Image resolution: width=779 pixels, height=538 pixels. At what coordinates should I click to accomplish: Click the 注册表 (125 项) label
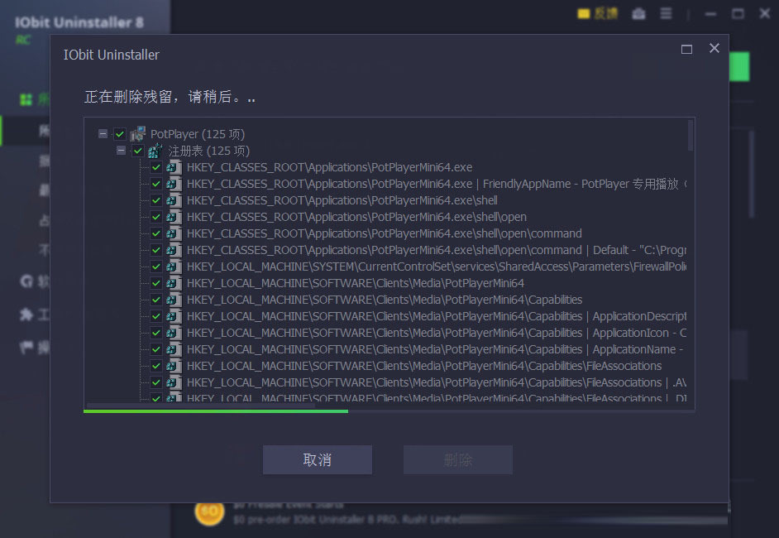[x=208, y=150]
